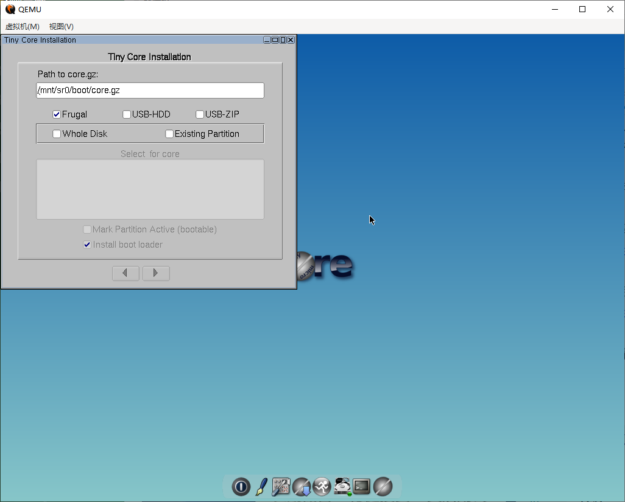Open the last Tiny Core installer dock icon
Viewport: 625px width, 502px height.
tap(383, 486)
